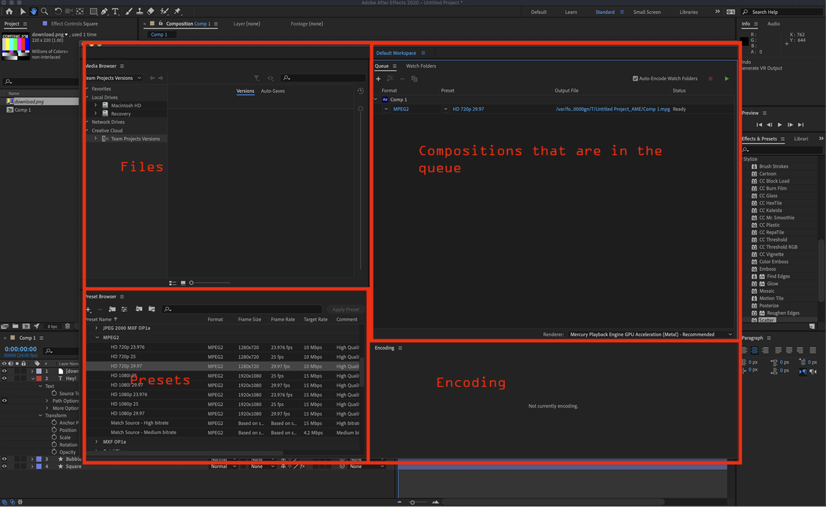Toggle the Path Options visibility eye

point(5,401)
